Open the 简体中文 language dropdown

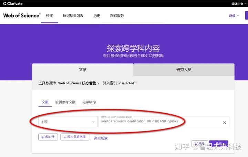click(x=239, y=4)
